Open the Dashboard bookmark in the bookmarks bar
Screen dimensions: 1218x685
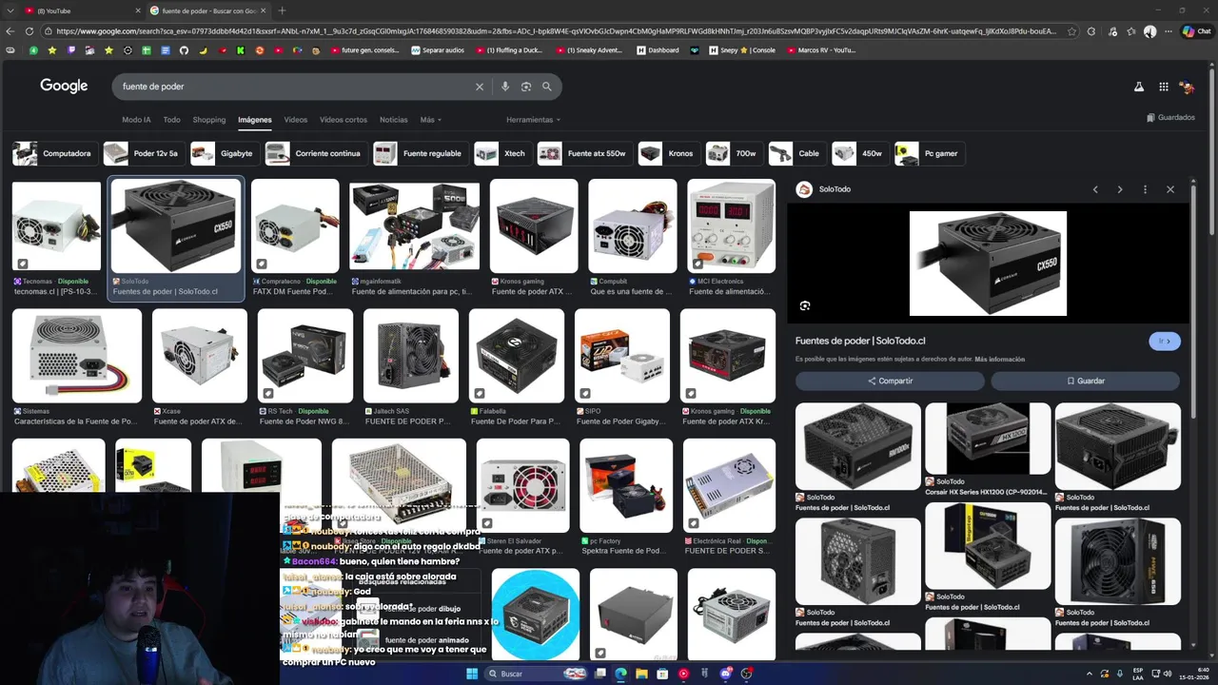(x=658, y=50)
